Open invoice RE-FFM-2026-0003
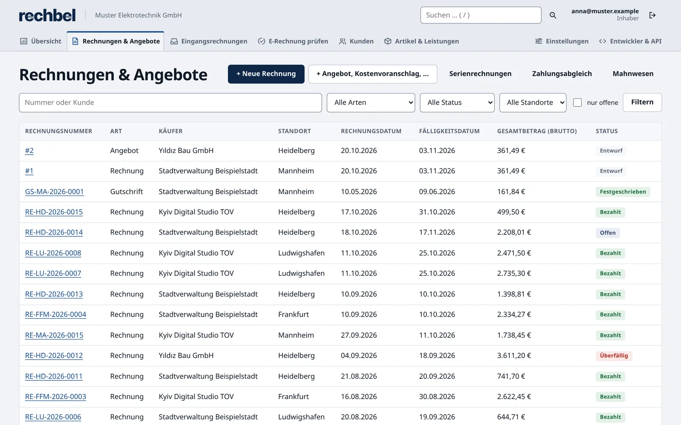This screenshot has width=681, height=425. 56,397
